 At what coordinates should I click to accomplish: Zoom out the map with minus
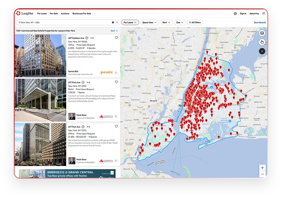(262, 174)
